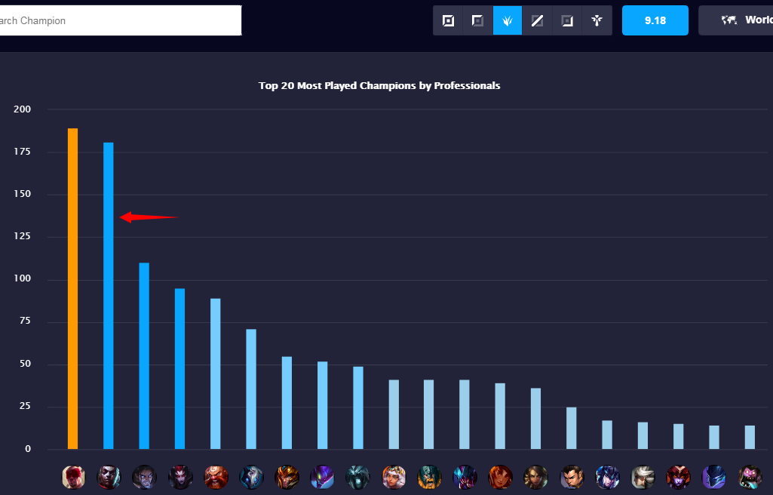Image resolution: width=773 pixels, height=495 pixels.
Task: Click the bar above Sylas
Action: [144, 356]
